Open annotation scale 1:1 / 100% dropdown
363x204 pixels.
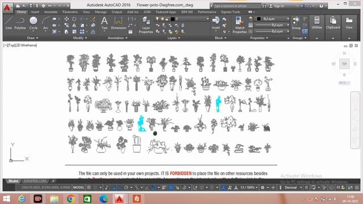click(x=249, y=188)
